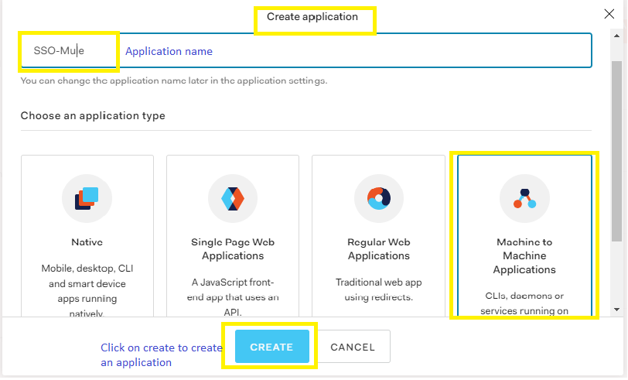Select the Regular Web Applications title
Screen dimensions: 628x380
pos(379,249)
